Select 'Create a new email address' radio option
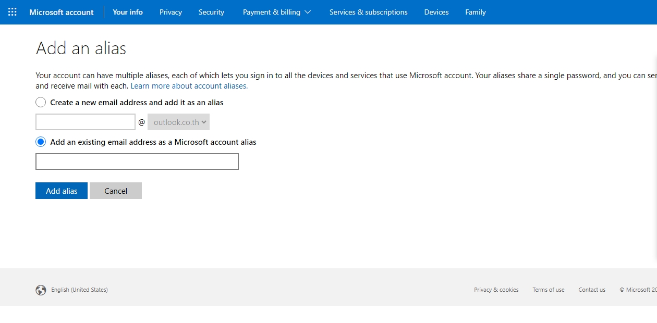The image size is (657, 323). 41,102
